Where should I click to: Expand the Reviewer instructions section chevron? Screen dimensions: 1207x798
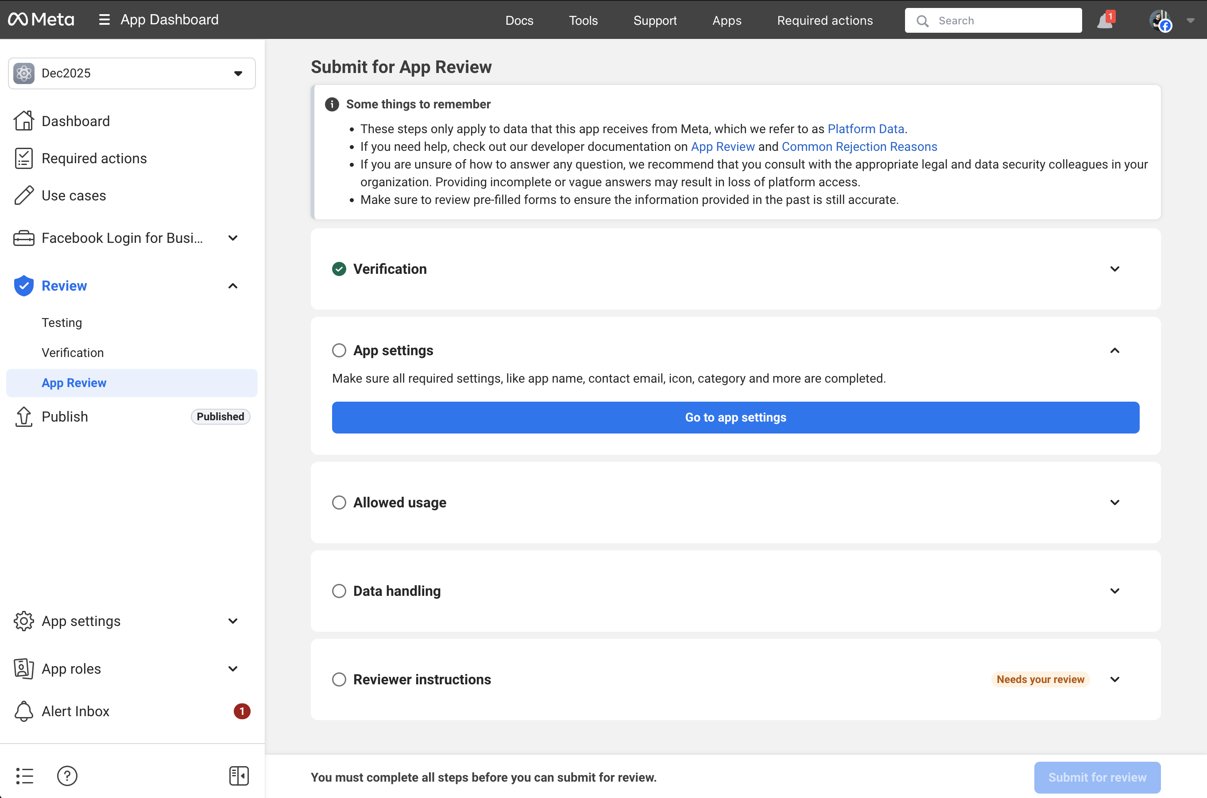tap(1114, 679)
